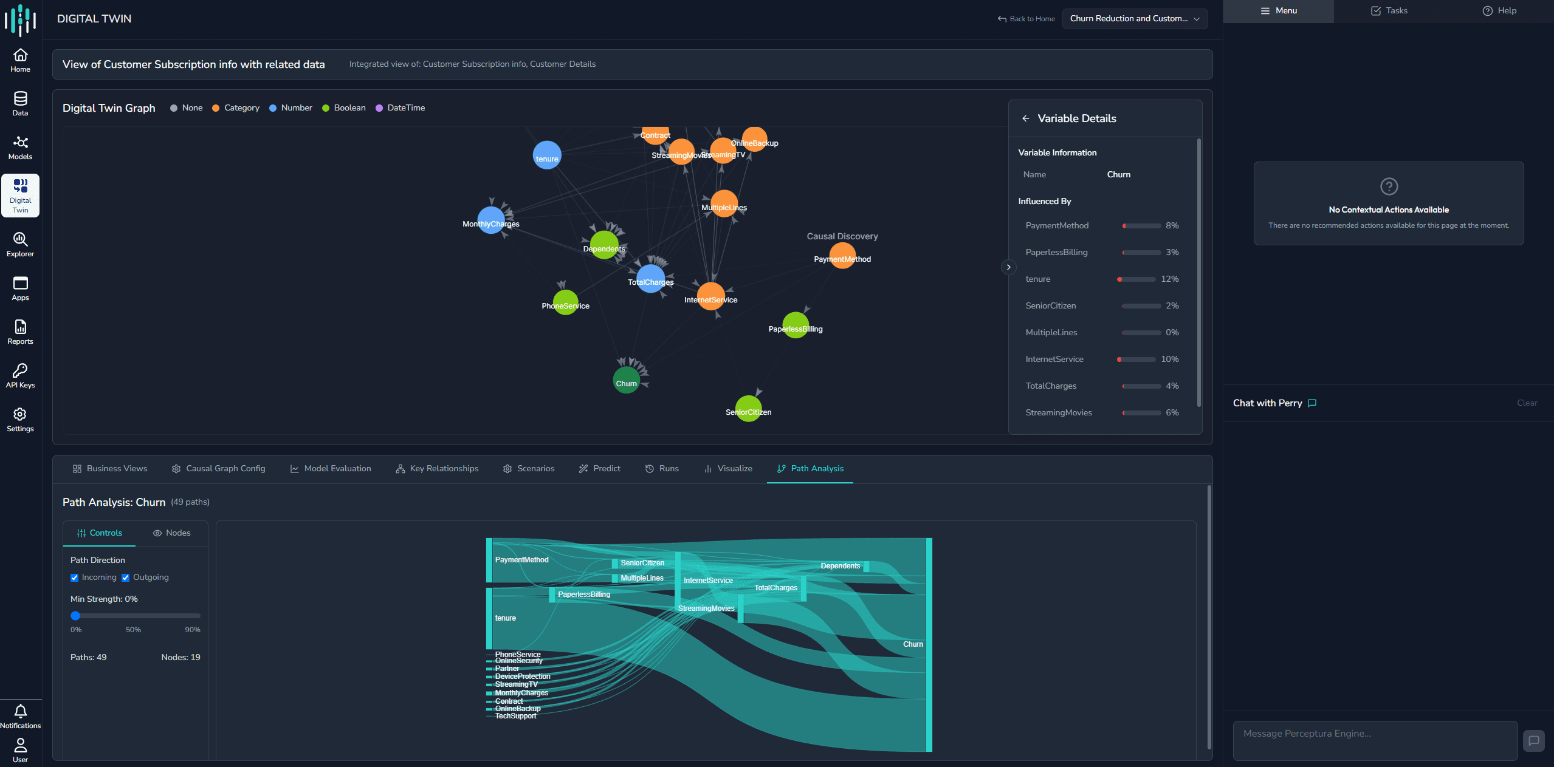Open the User profile icon

(20, 751)
